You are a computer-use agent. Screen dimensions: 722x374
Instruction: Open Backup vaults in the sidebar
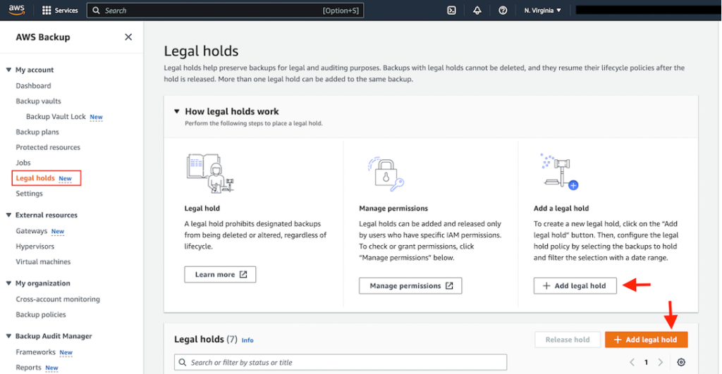(38, 101)
